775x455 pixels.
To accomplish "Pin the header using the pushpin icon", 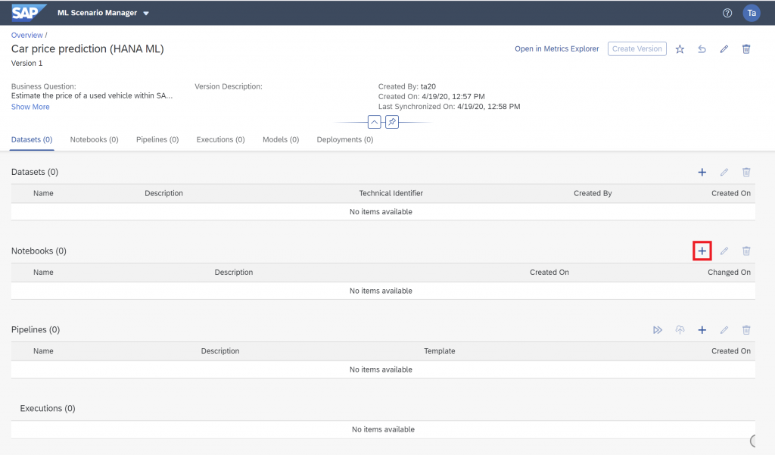I will 392,122.
